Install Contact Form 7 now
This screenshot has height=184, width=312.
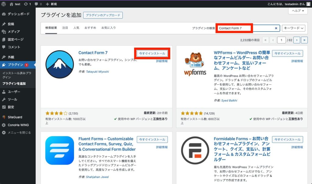coord(152,53)
